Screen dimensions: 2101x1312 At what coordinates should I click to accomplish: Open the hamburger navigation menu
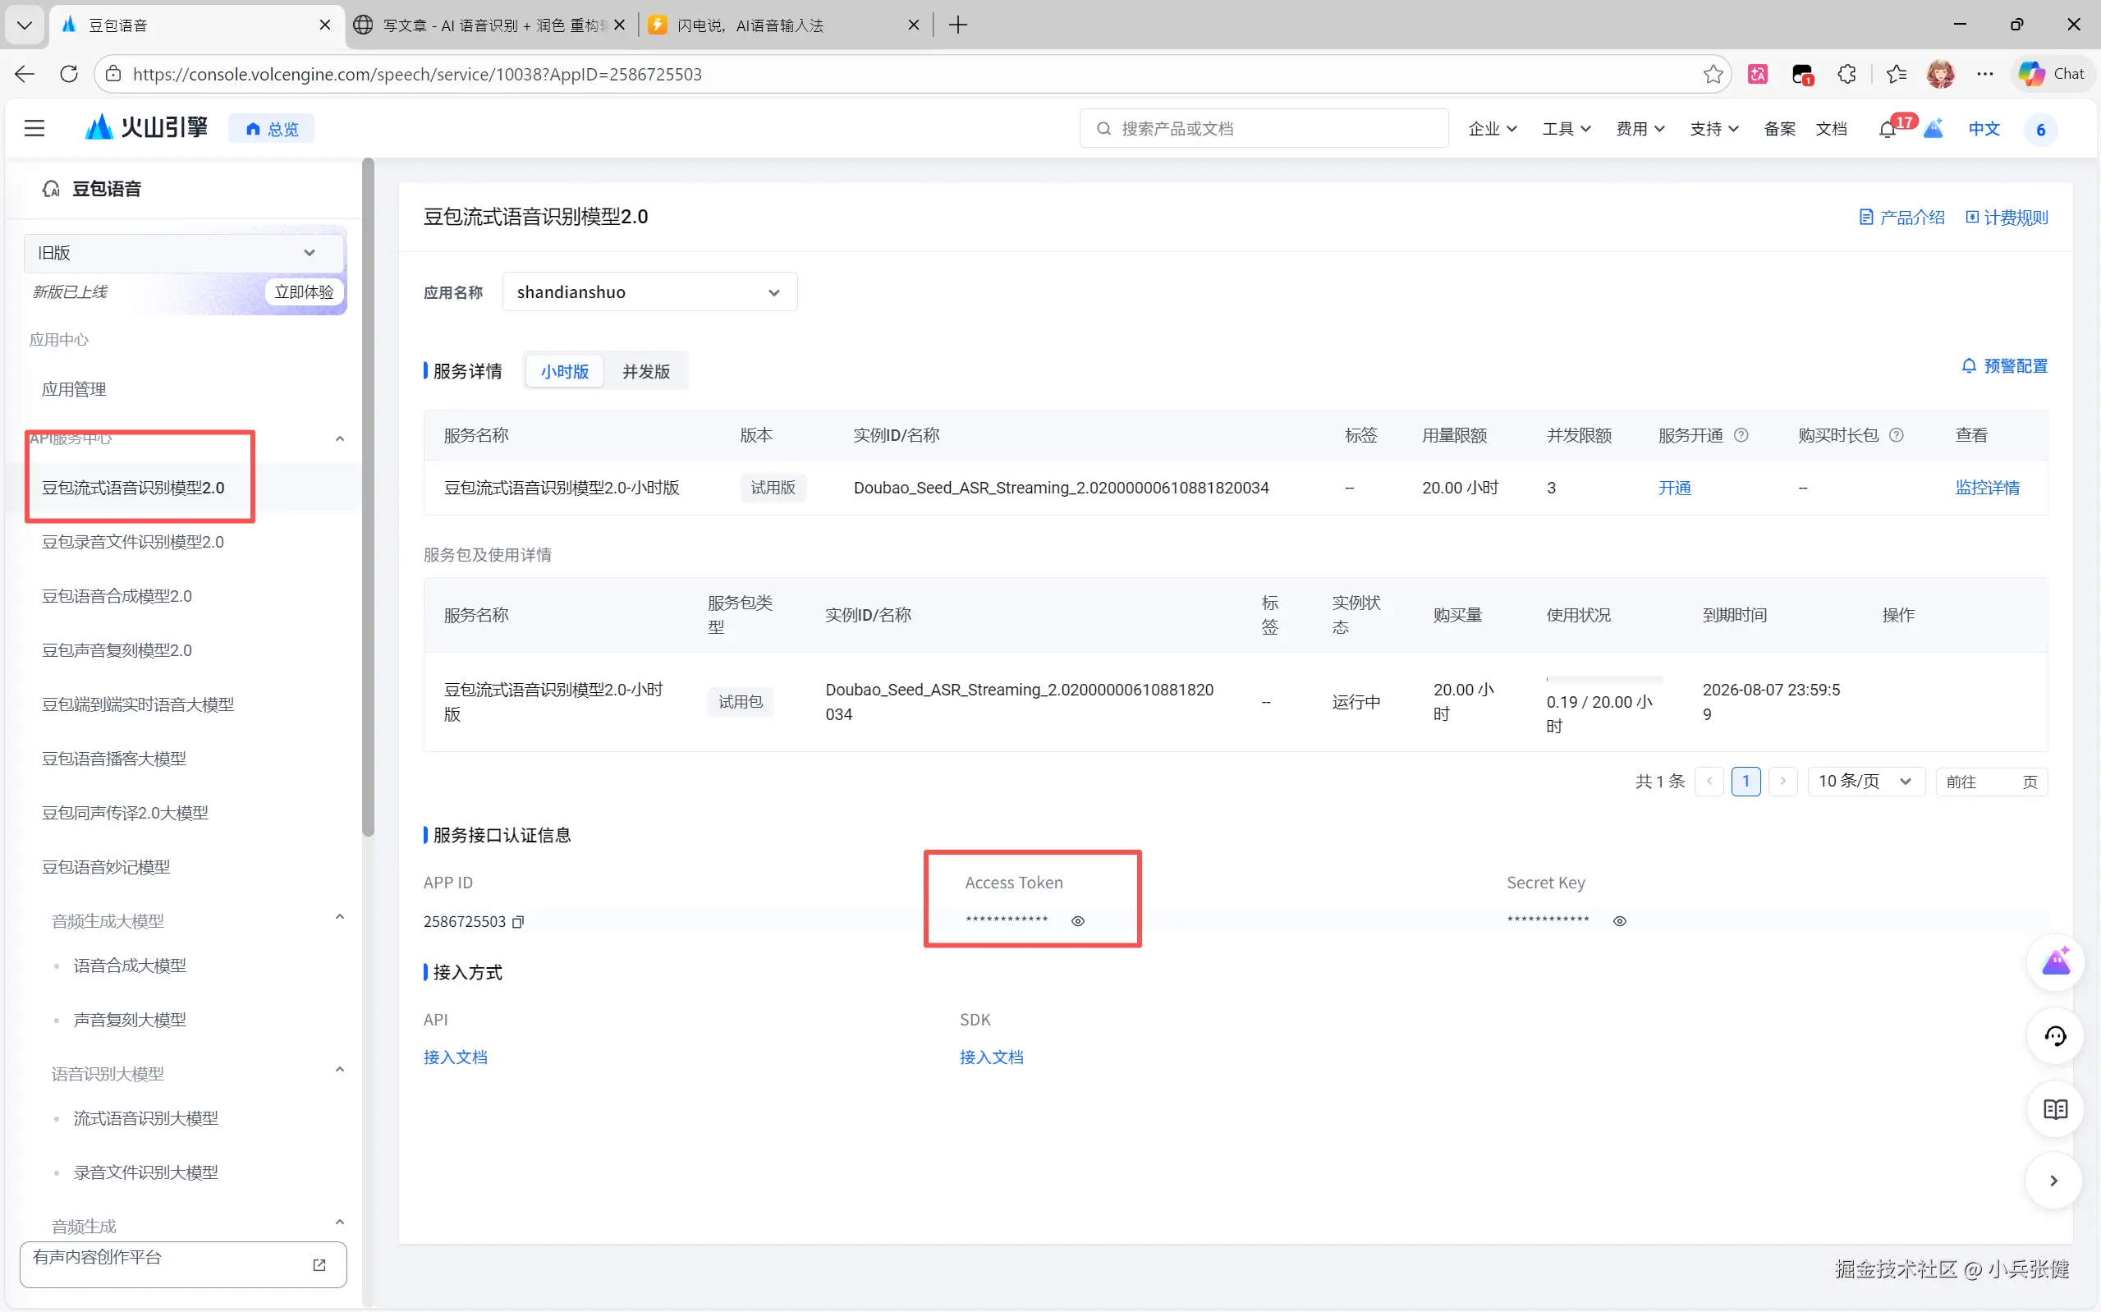pyautogui.click(x=34, y=128)
